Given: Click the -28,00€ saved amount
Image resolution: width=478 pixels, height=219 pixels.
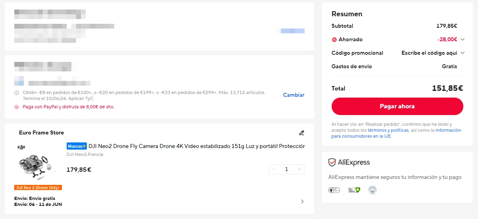Looking at the screenshot, I should (x=447, y=39).
